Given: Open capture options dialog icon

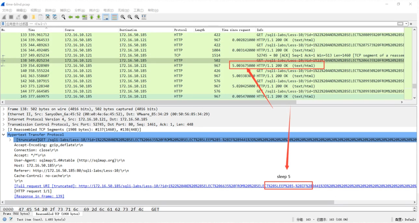Looking at the screenshot, I should tap(25, 17).
